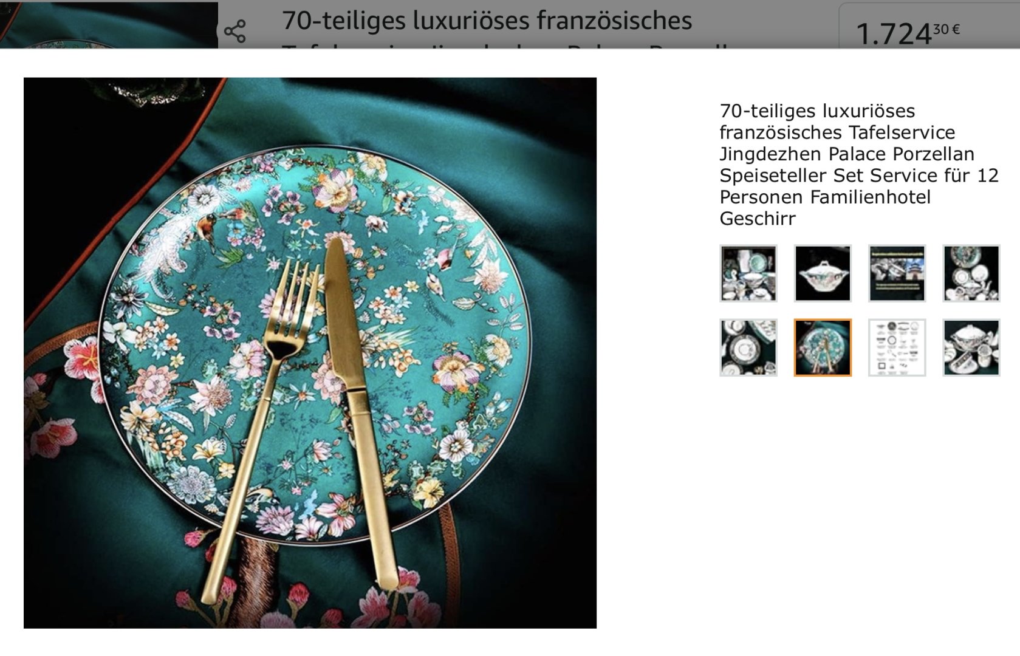This screenshot has width=1020, height=656.
Task: Click the product description text in the popup
Action: [x=859, y=164]
